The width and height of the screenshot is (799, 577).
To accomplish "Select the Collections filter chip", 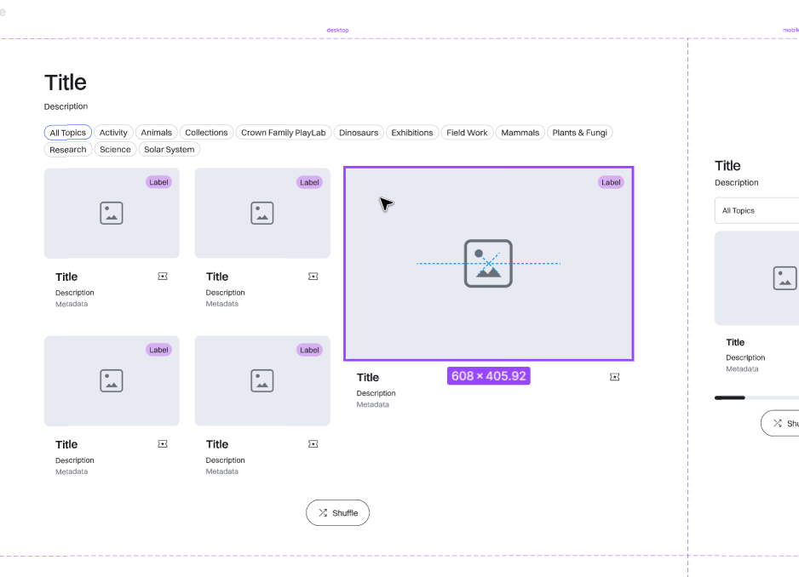I will 206,133.
